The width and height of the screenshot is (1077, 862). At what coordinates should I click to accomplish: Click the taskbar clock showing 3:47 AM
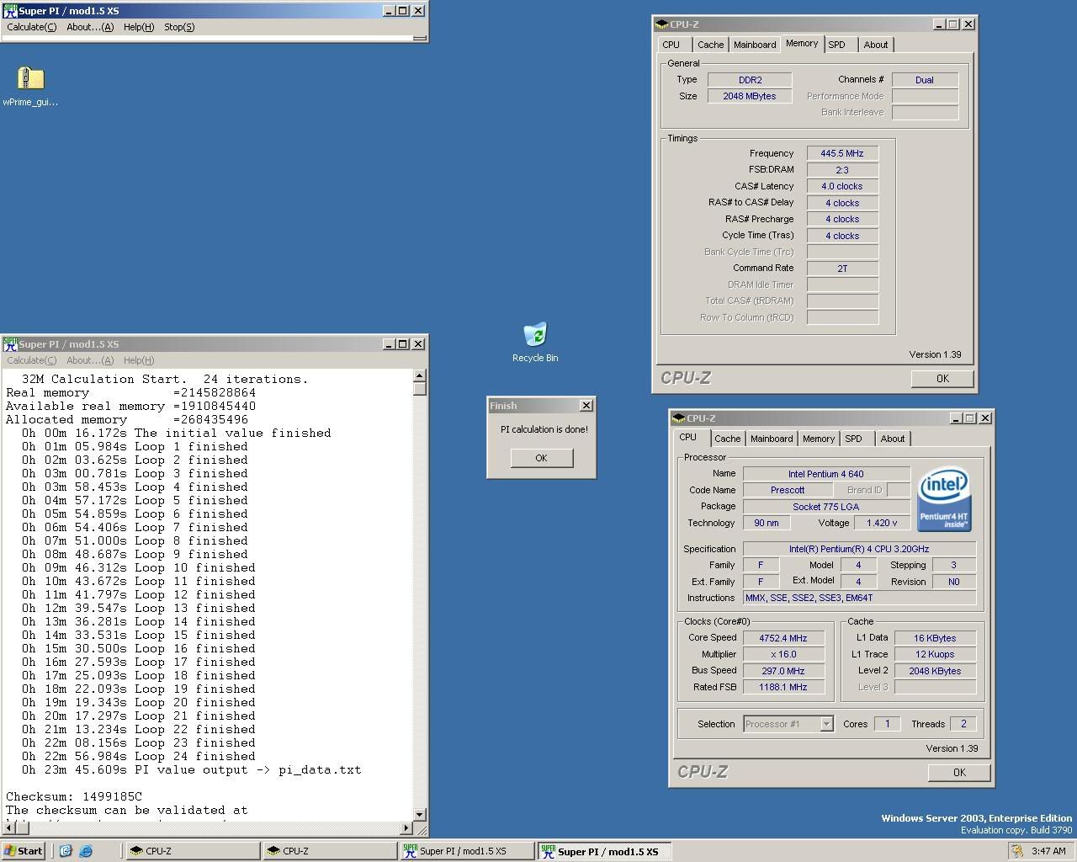[1048, 851]
